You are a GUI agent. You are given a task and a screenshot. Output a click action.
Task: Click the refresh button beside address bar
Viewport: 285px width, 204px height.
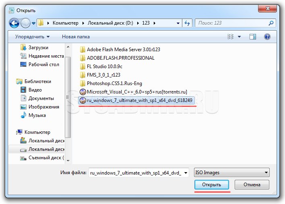pos(187,23)
